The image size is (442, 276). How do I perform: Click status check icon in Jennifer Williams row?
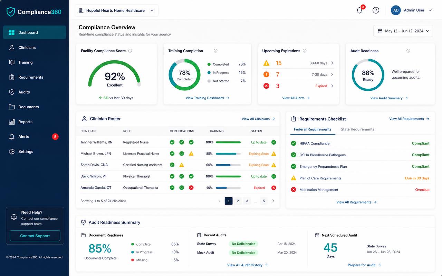point(273,142)
